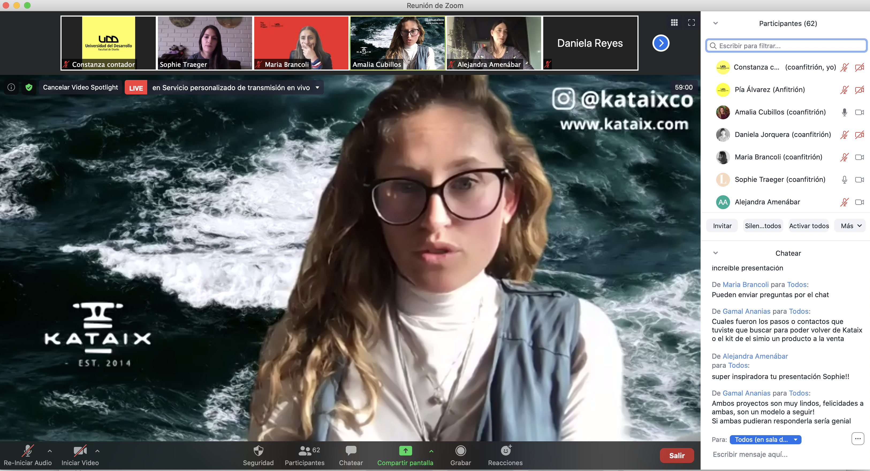
Task: Click Cancelar Video Spotlight
Action: tap(80, 87)
